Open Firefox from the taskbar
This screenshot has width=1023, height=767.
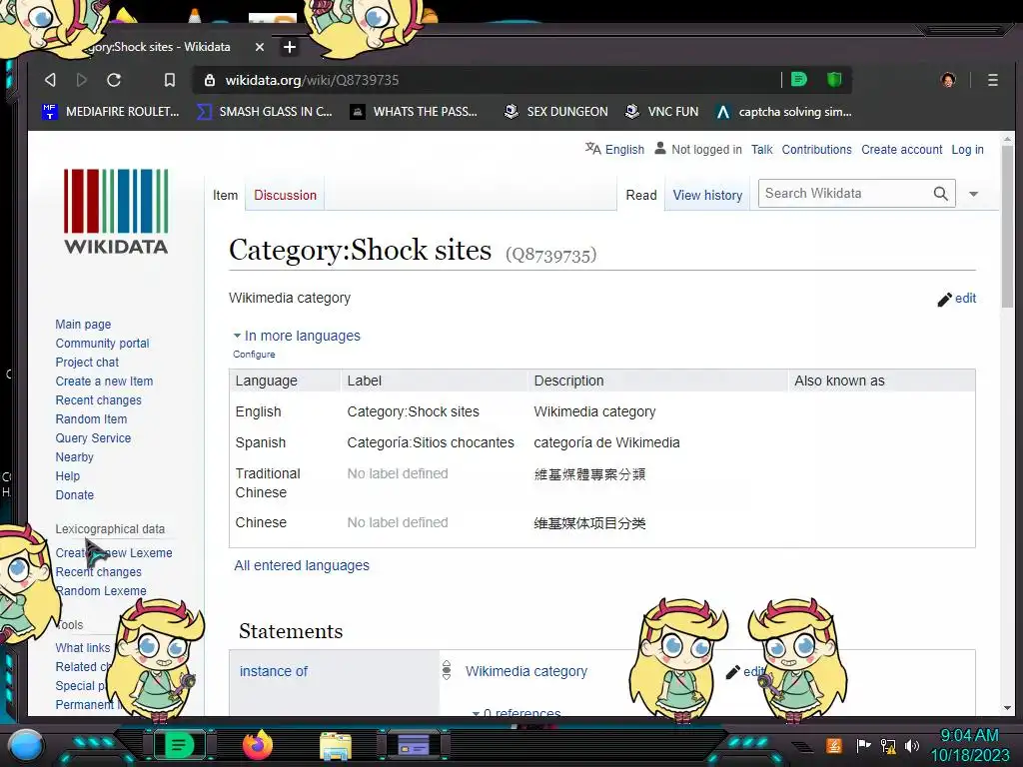point(258,745)
